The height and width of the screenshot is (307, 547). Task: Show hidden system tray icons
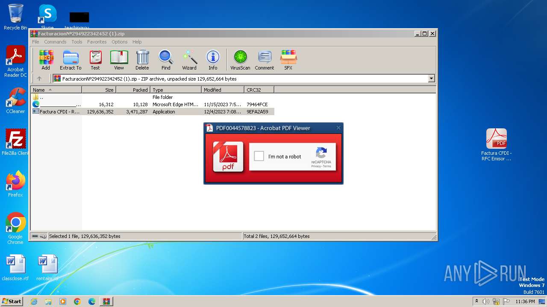click(x=476, y=301)
